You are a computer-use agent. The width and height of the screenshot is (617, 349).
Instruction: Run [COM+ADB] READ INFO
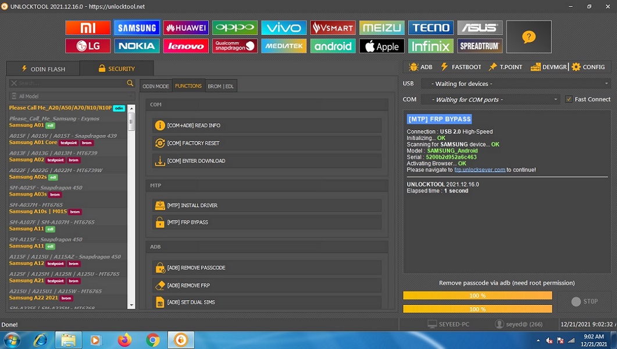click(x=267, y=126)
